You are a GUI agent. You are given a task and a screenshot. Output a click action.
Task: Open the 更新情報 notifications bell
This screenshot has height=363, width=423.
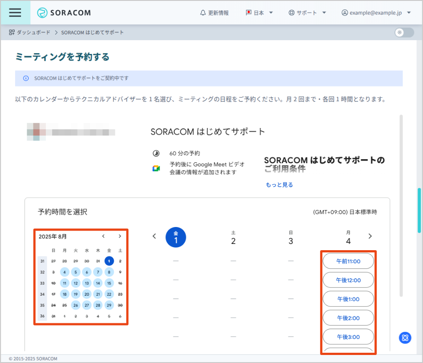[214, 12]
